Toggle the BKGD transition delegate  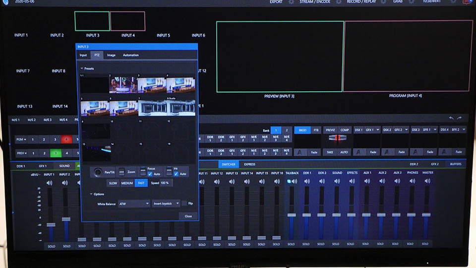(302, 130)
